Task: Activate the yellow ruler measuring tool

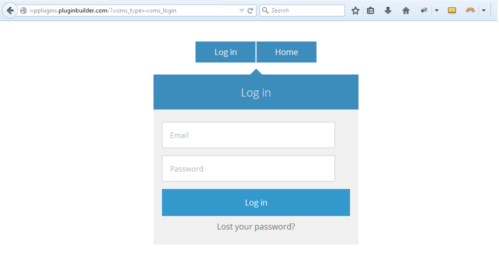Action: (452, 10)
